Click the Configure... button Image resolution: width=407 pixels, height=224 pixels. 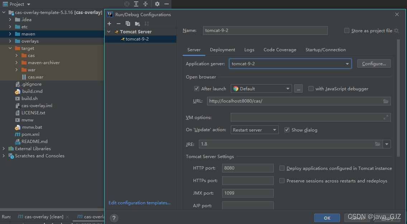[x=374, y=63]
